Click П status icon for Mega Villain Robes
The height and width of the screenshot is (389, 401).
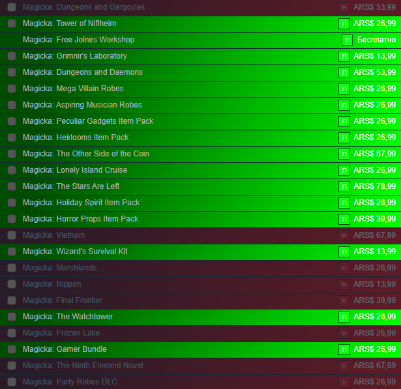point(344,89)
